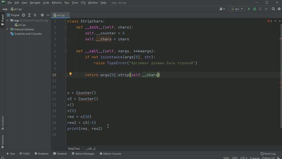Image resolution: width=282 pixels, height=159 pixels.
Task: Open the ex1 run configuration dropdown
Action: [x=237, y=9]
